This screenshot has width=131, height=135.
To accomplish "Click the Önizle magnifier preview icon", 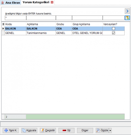I will coord(98,130).
